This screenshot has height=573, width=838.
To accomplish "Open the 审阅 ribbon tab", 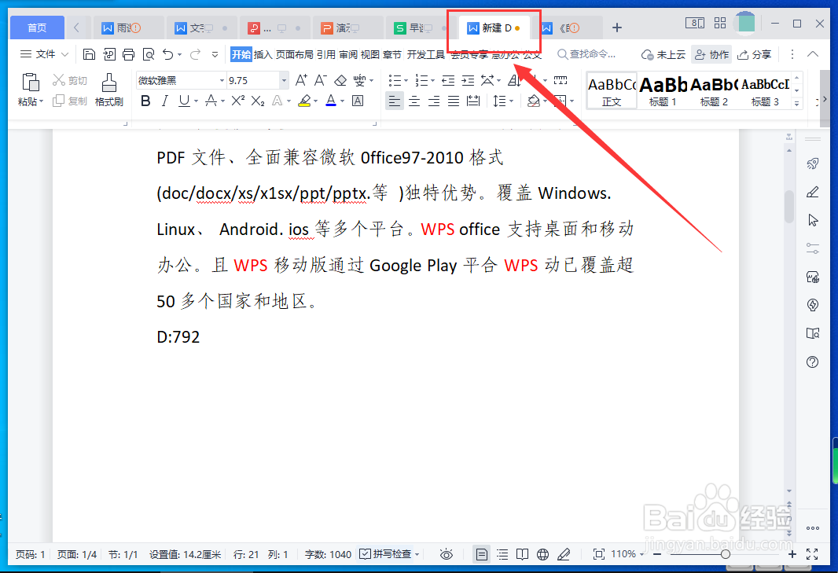I will pos(348,54).
